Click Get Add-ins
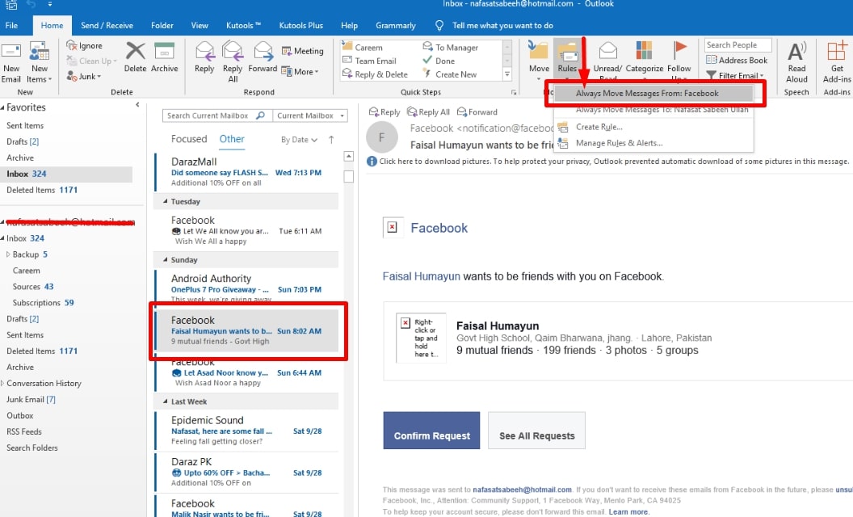This screenshot has height=517, width=853. click(x=837, y=61)
